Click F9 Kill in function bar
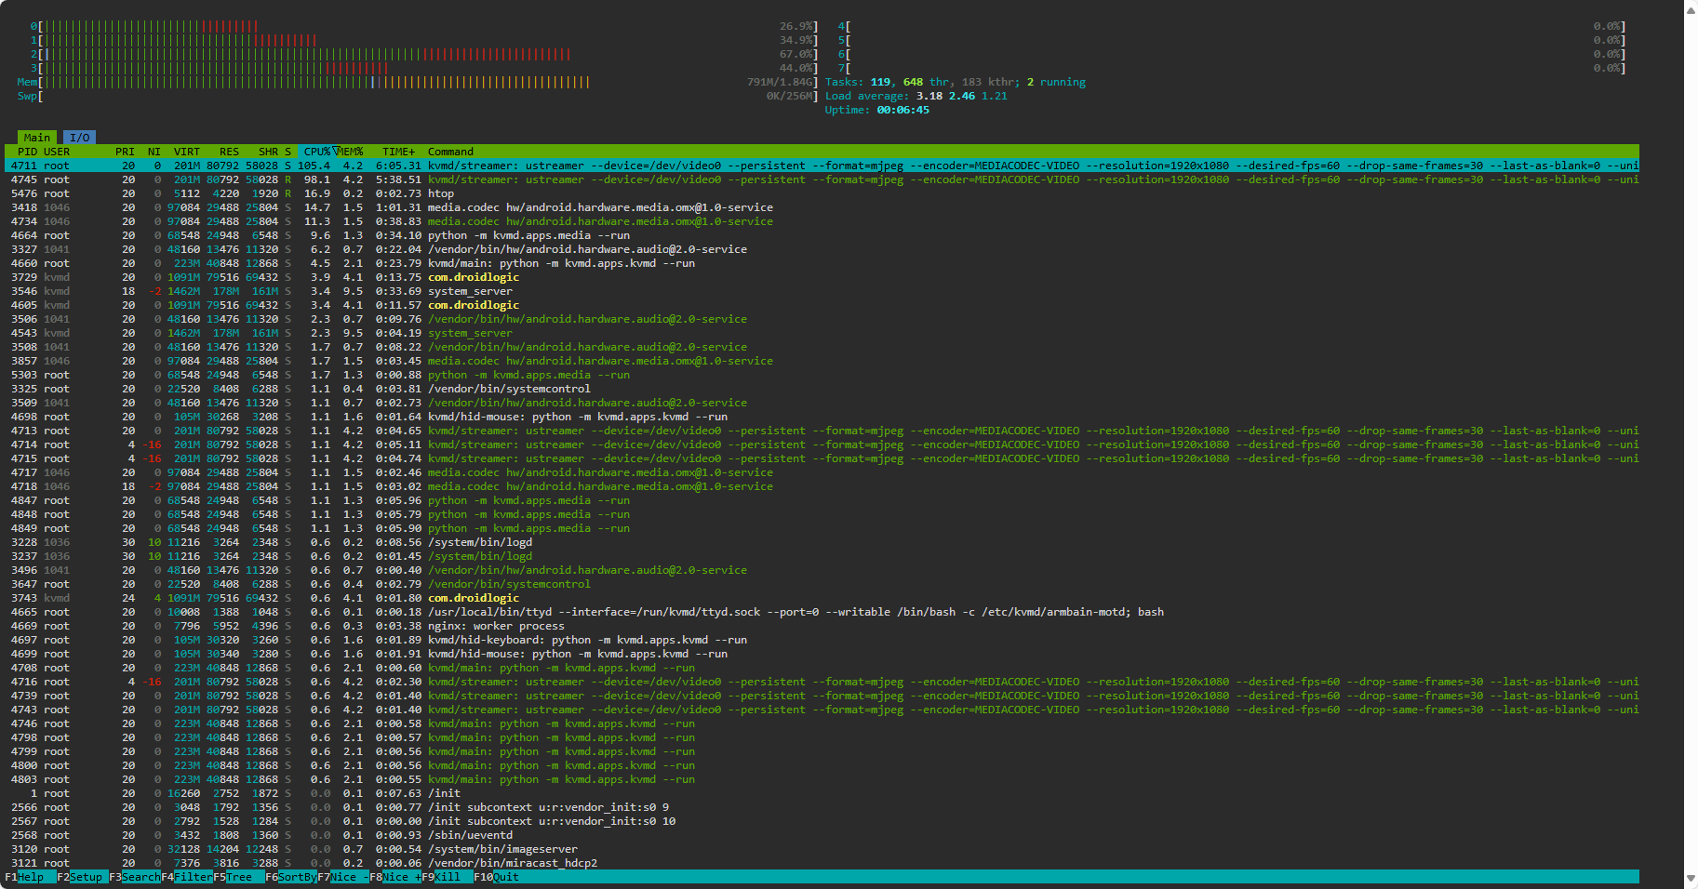Screen dimensions: 1698x889 tap(448, 877)
